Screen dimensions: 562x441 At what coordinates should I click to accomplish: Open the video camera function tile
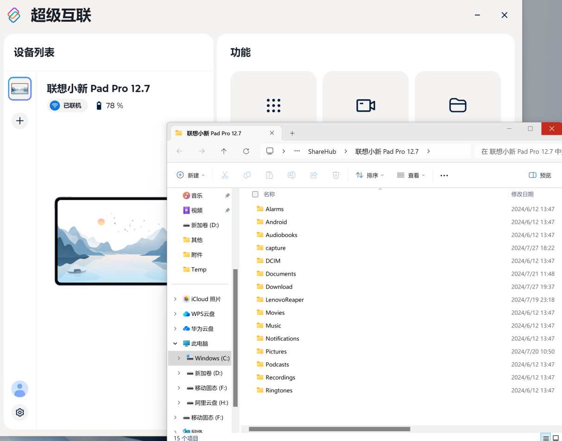(366, 106)
